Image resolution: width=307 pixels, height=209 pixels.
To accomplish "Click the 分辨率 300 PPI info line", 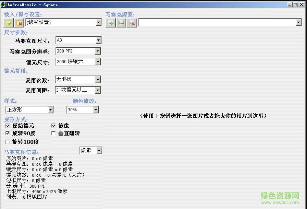I will (25, 186).
